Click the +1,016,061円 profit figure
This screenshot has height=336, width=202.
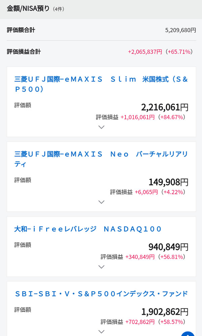coord(137,117)
